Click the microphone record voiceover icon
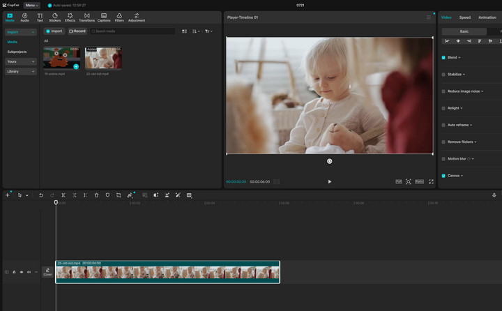502x311 pixels. click(494, 195)
